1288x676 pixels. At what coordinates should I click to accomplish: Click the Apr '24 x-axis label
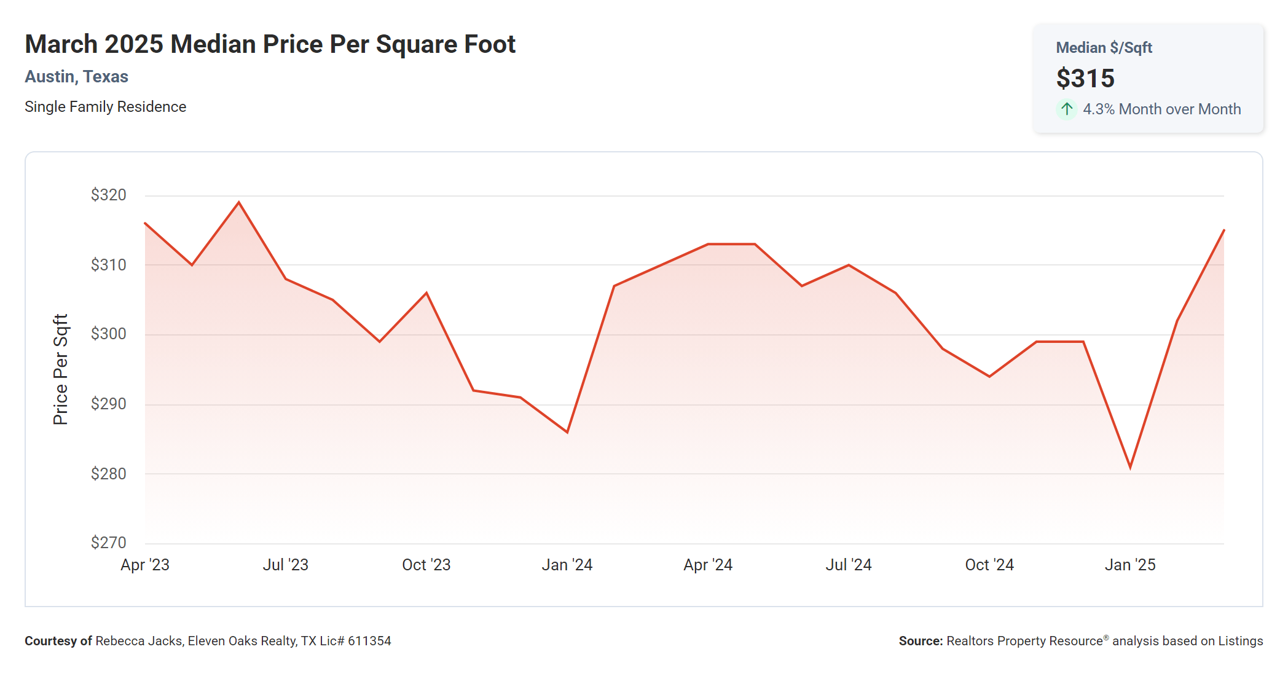click(x=708, y=565)
